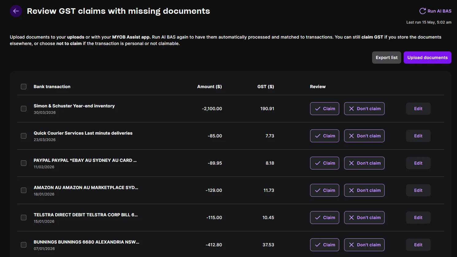Viewport: 457px width, 257px height.
Task: Tick the TELSTRA Direct Debit checkbox
Action: [24, 218]
